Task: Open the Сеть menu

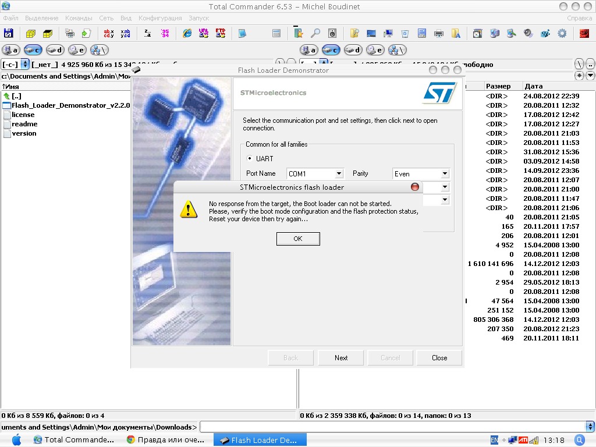Action: tap(107, 18)
